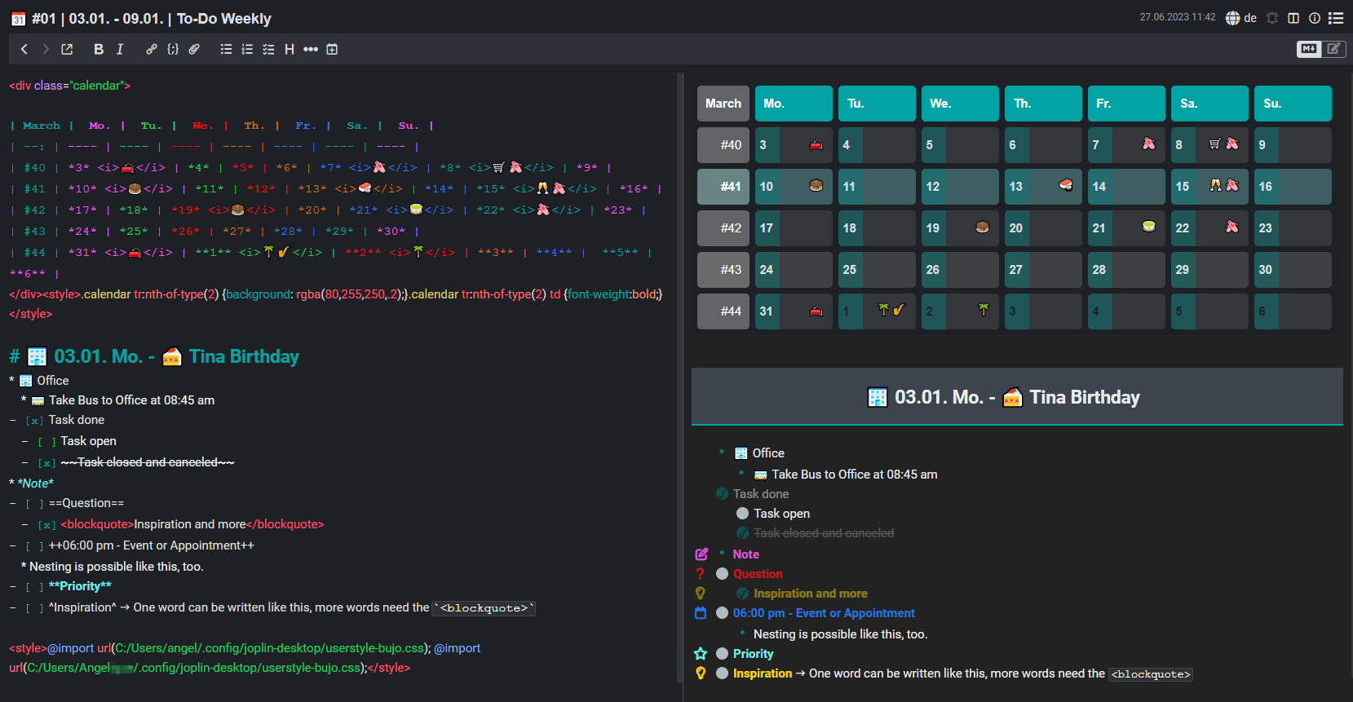The height and width of the screenshot is (702, 1353).
Task: Toggle the editor split layout
Action: [x=1293, y=18]
